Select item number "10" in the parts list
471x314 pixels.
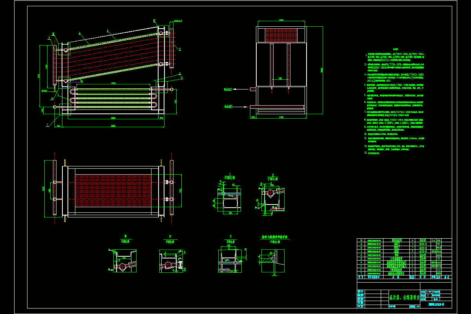point(361,240)
